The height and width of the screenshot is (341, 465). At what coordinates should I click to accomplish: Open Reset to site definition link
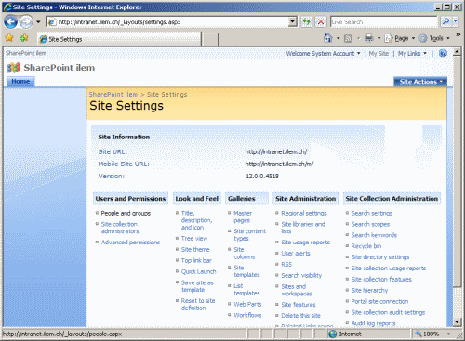pos(198,304)
